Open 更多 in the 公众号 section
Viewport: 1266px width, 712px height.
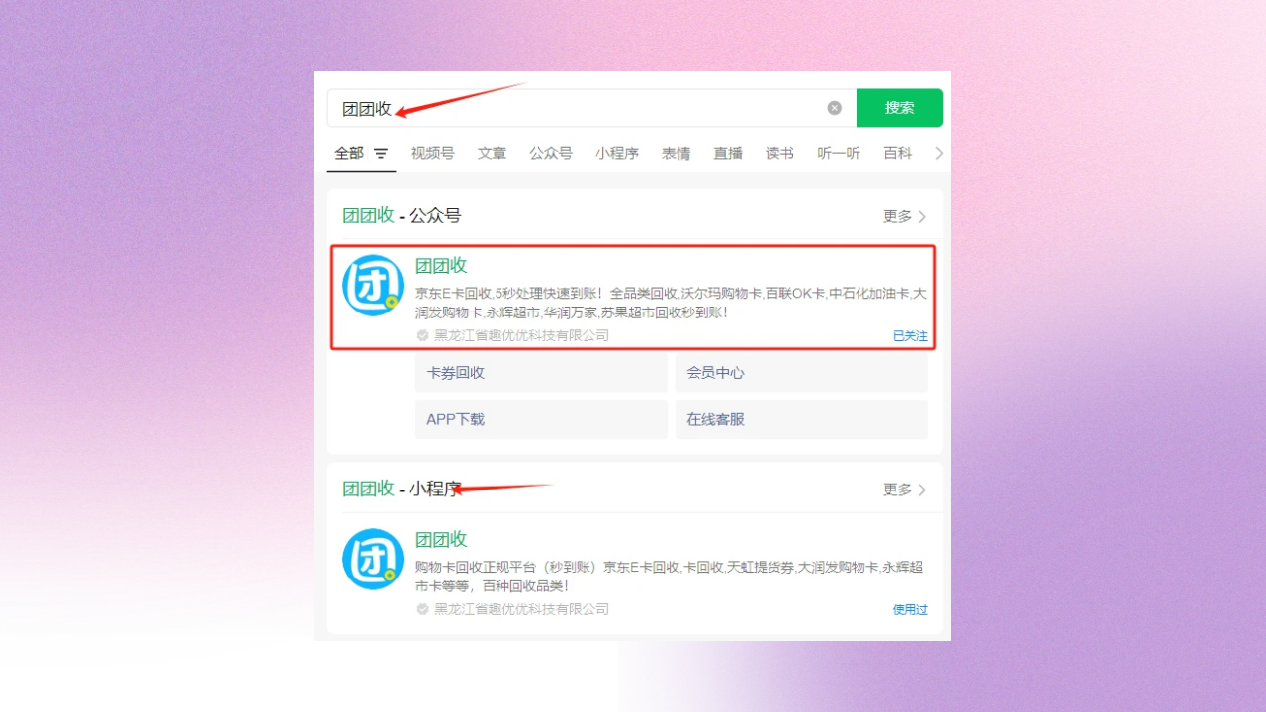(905, 216)
